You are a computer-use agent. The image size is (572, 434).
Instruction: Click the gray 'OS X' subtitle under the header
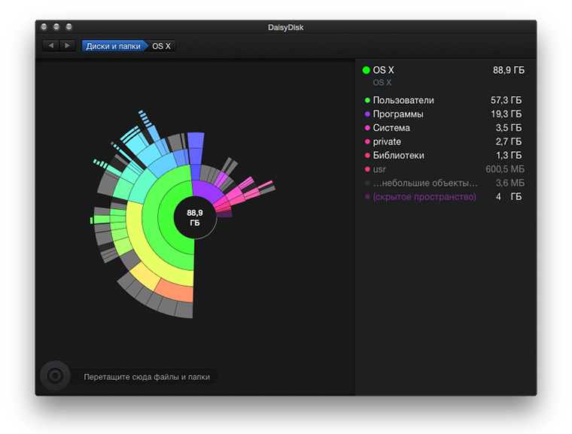[x=382, y=83]
